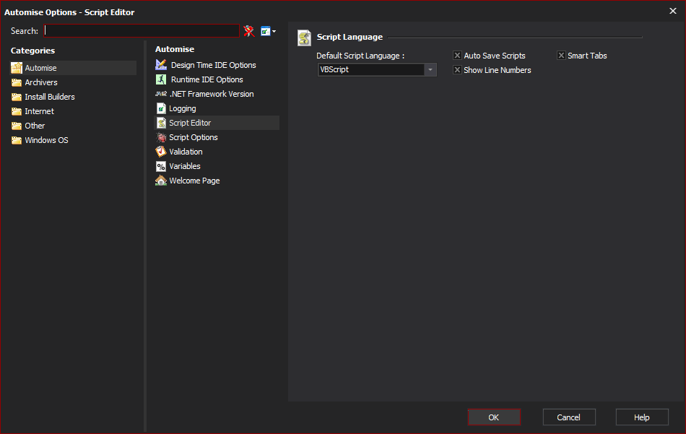Viewport: 686px width, 434px height.
Task: Clear the search with the red X icon
Action: tap(249, 31)
